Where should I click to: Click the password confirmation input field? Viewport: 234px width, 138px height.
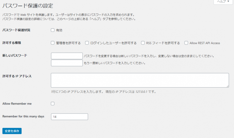pos(67,63)
